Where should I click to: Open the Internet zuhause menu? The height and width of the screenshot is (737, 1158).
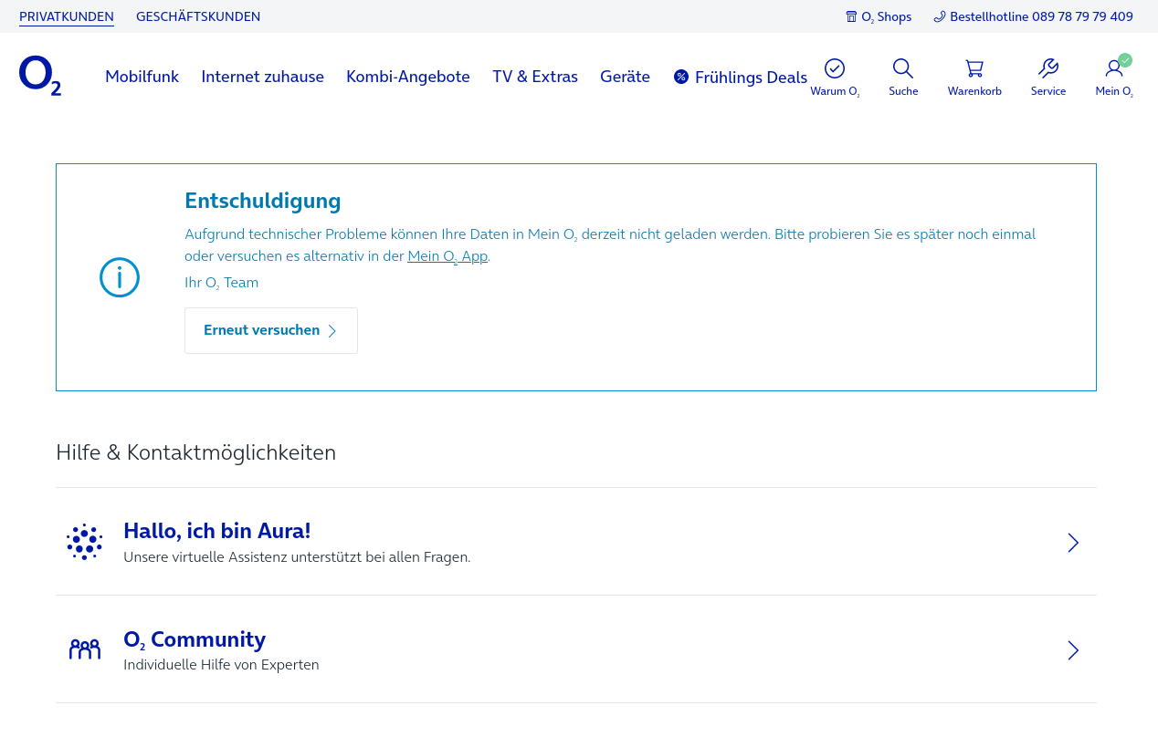[x=263, y=77]
